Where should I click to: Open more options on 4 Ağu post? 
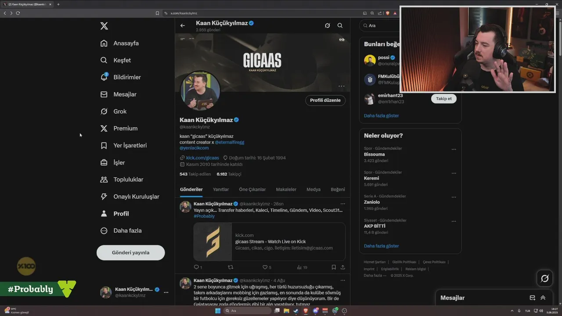pos(343,280)
